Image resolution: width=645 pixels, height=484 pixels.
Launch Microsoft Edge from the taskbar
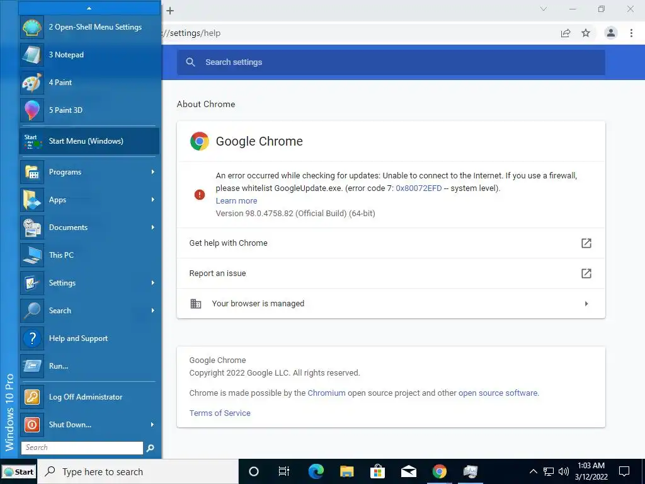coord(316,471)
